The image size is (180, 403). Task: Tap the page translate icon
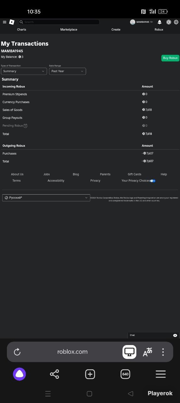point(147,352)
